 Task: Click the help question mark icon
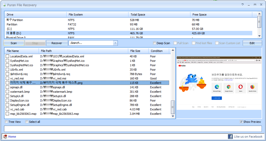pos(243,5)
